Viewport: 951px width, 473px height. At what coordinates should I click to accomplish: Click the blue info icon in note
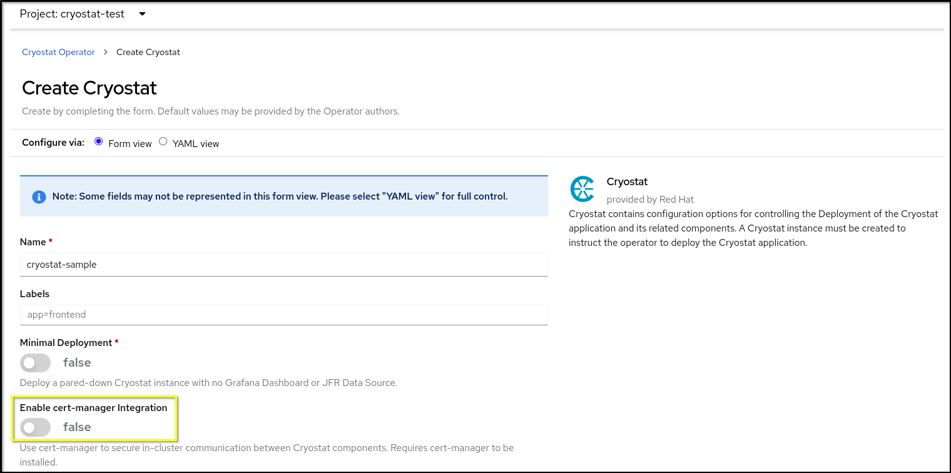[x=39, y=196]
